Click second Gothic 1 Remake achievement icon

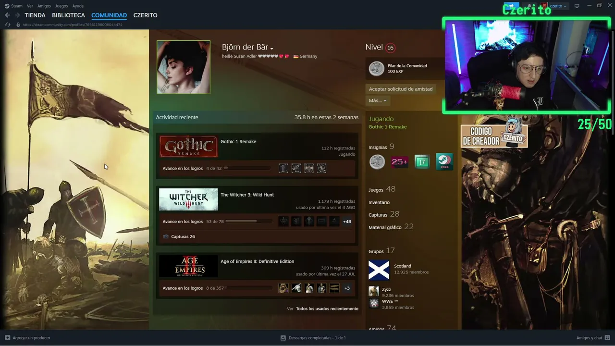pos(296,168)
